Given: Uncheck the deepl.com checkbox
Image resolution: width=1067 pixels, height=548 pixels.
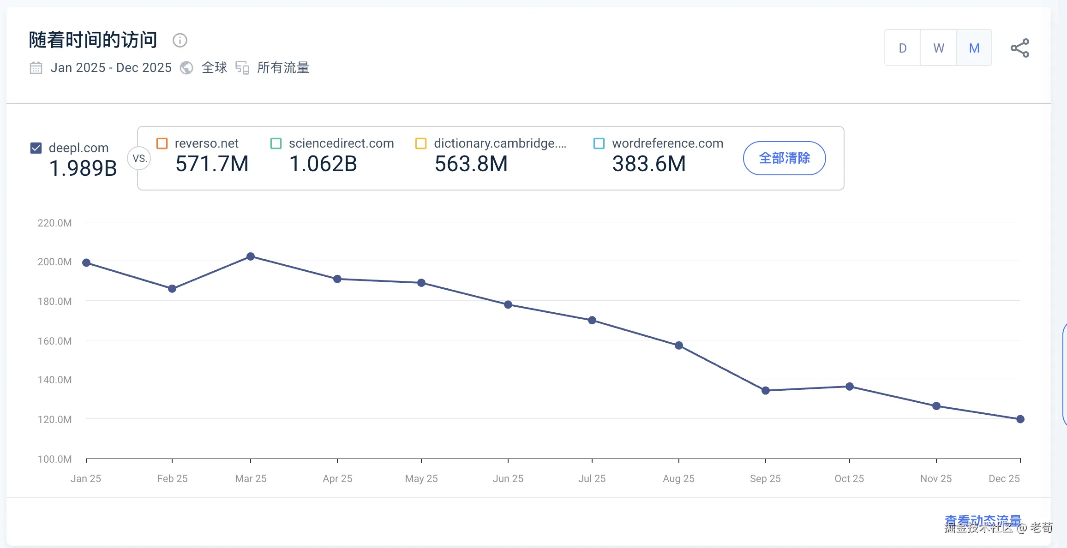Looking at the screenshot, I should [x=36, y=148].
